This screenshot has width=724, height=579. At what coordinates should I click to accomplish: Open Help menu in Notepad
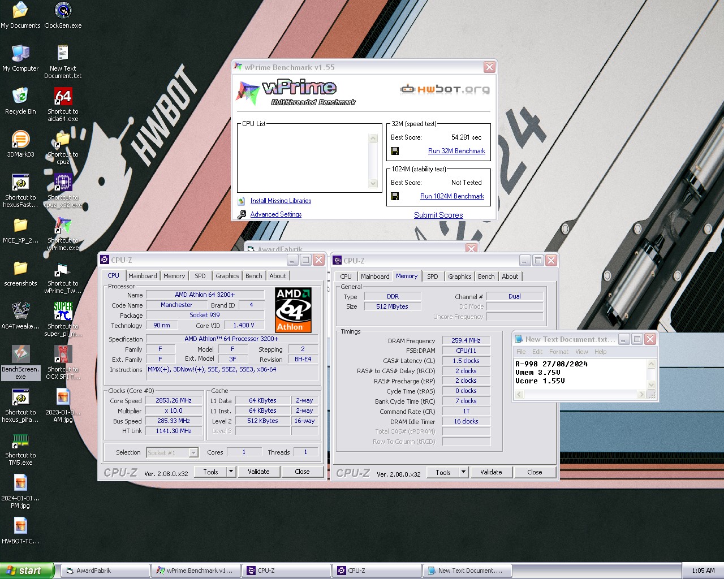coord(600,352)
